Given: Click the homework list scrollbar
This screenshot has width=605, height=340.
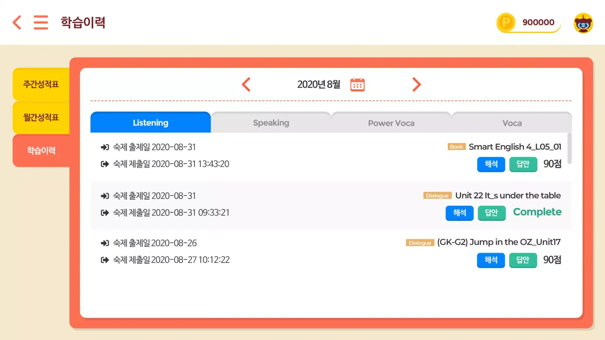Looking at the screenshot, I should [569, 149].
